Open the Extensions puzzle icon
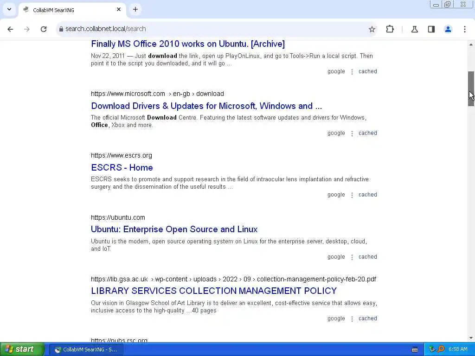Viewport: 475px width, 356px height. pos(390,29)
